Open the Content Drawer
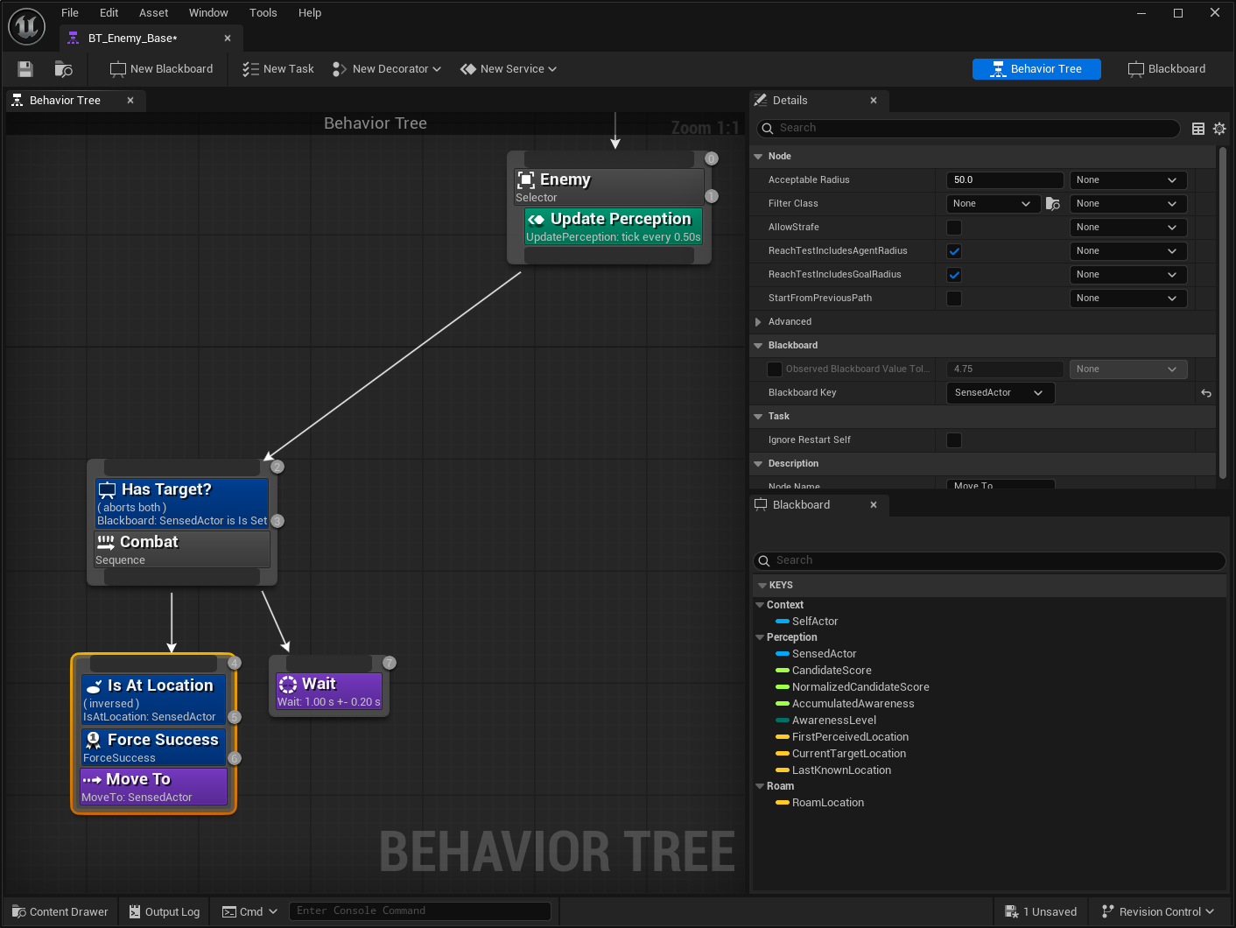The image size is (1236, 928). click(58, 910)
